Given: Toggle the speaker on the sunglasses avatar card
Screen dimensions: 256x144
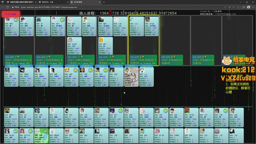Looking at the screenshot, I should click(76, 131).
